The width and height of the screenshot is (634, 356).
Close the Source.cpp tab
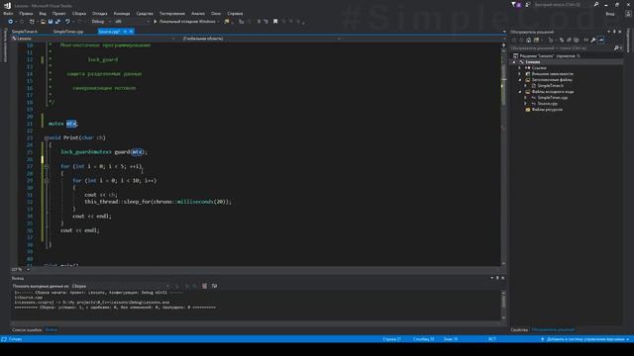131,32
